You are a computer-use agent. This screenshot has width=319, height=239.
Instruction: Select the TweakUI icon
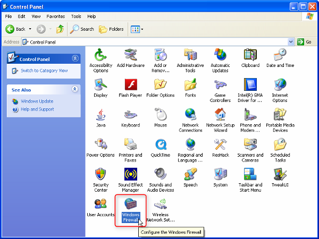280,175
